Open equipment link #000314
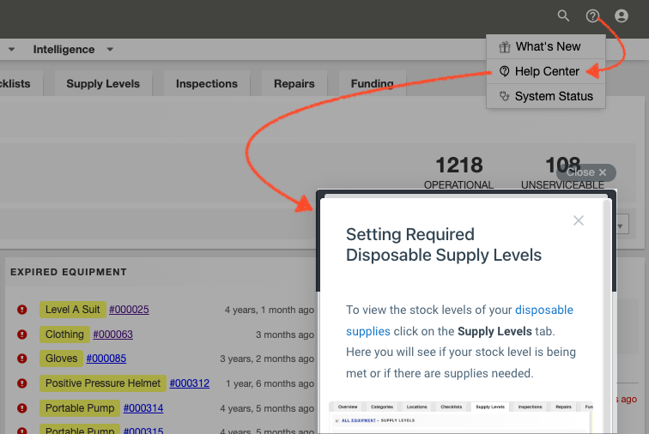Viewport: 649px width, 434px height. click(143, 408)
